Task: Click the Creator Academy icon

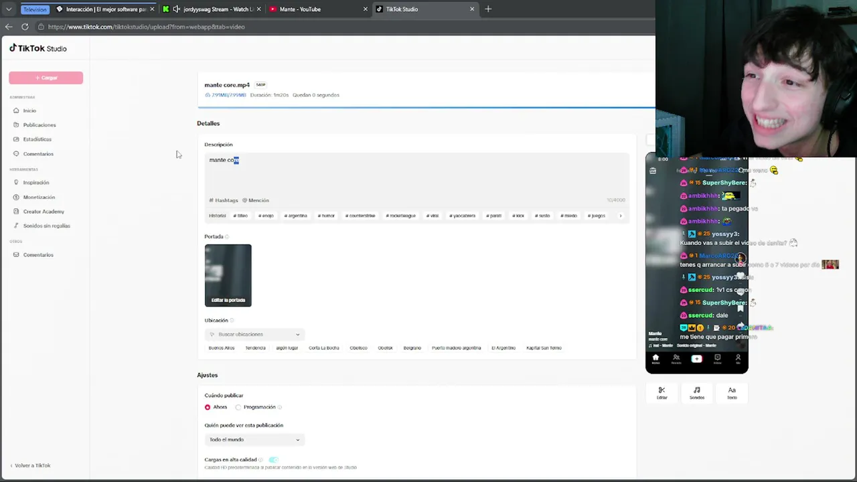Action: pyautogui.click(x=16, y=212)
